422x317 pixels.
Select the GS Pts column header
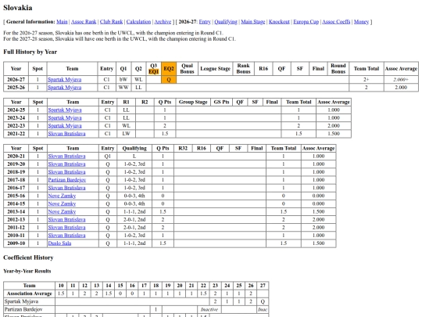221,103
